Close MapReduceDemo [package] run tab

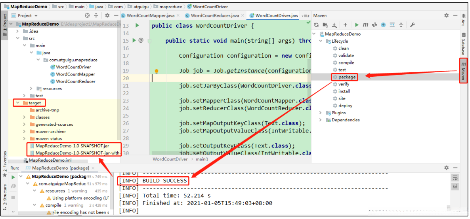(93, 168)
